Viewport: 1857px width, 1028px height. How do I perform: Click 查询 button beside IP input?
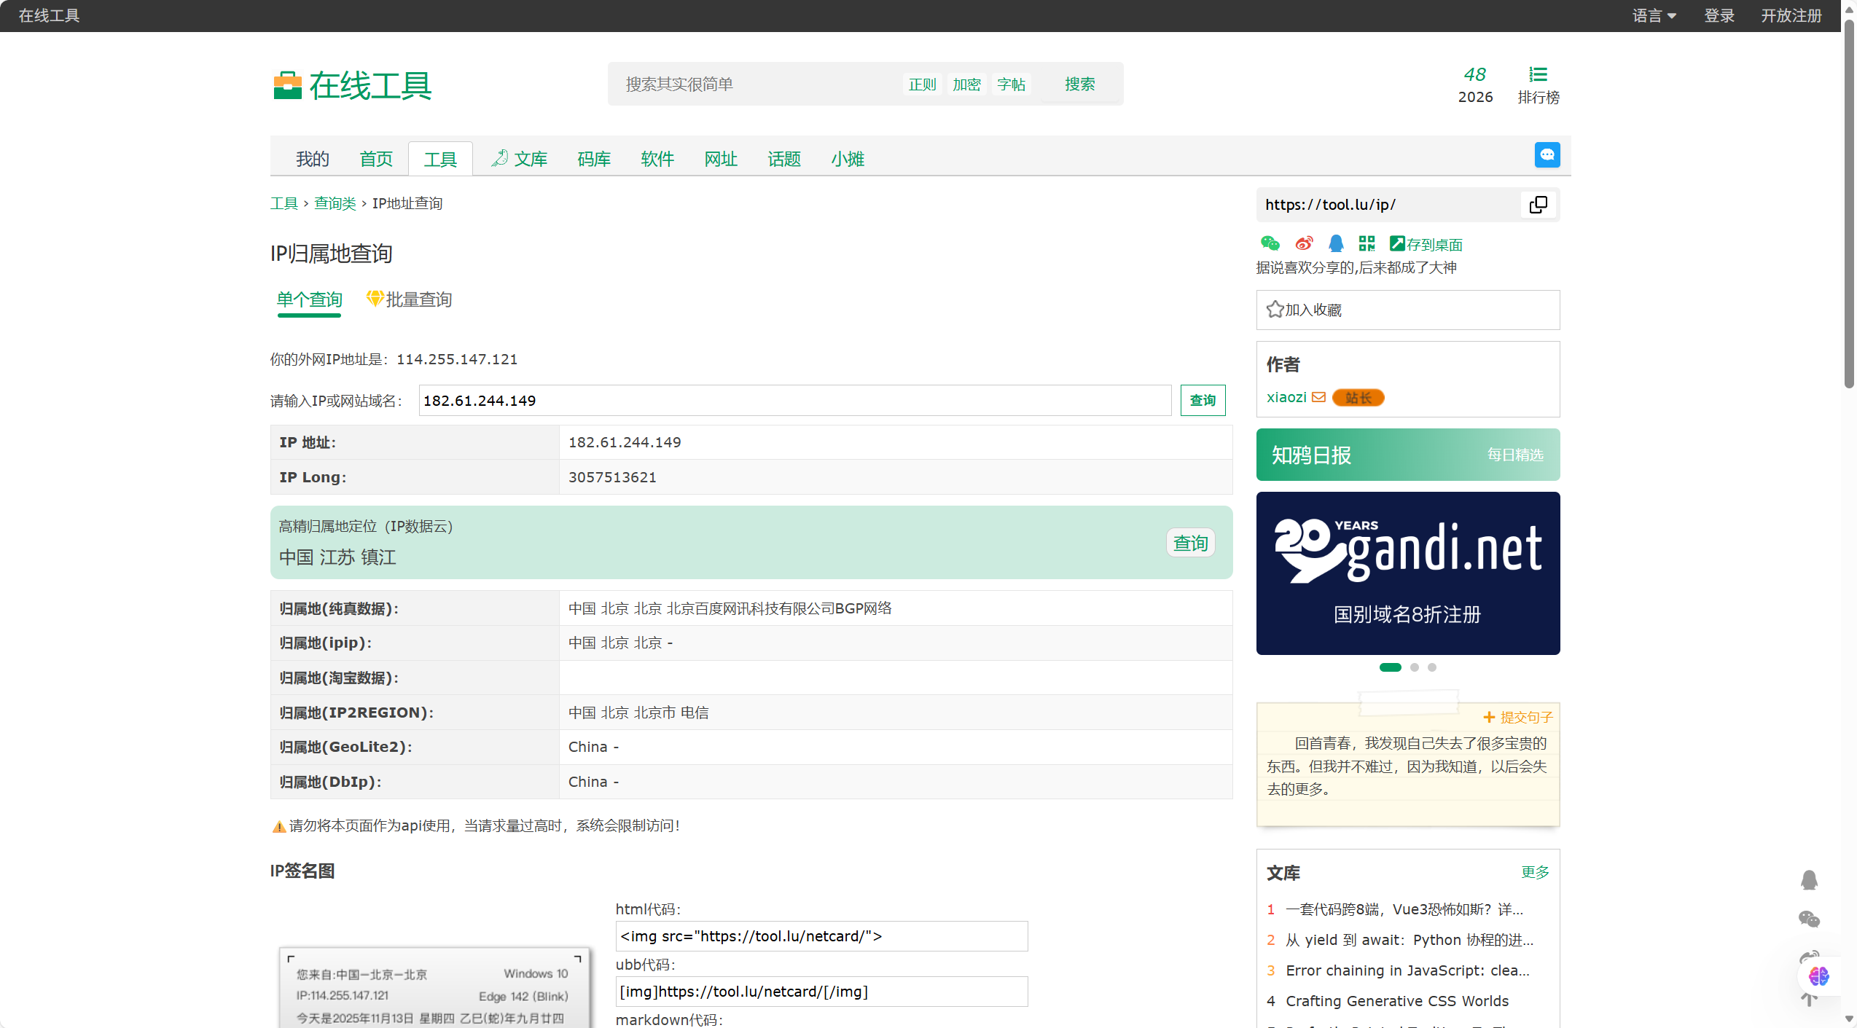point(1203,400)
